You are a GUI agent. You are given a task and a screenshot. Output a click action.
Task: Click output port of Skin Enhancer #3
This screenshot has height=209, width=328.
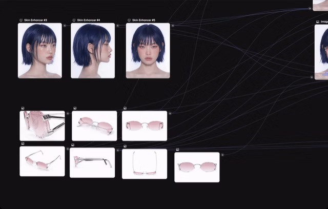click(x=65, y=26)
